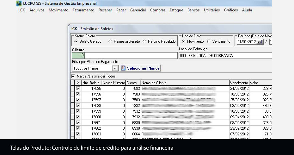The image size is (294, 155).
Task: Uncheck boleto 17598 row checkbox
Action: click(78, 105)
